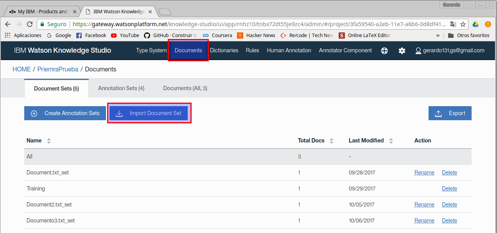Delete Document.txt_set
Viewport: 497px width, 233px height.
click(449, 173)
